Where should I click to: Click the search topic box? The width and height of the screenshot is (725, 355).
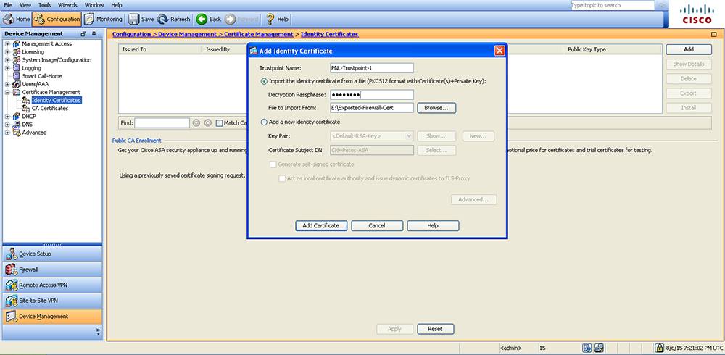(613, 5)
